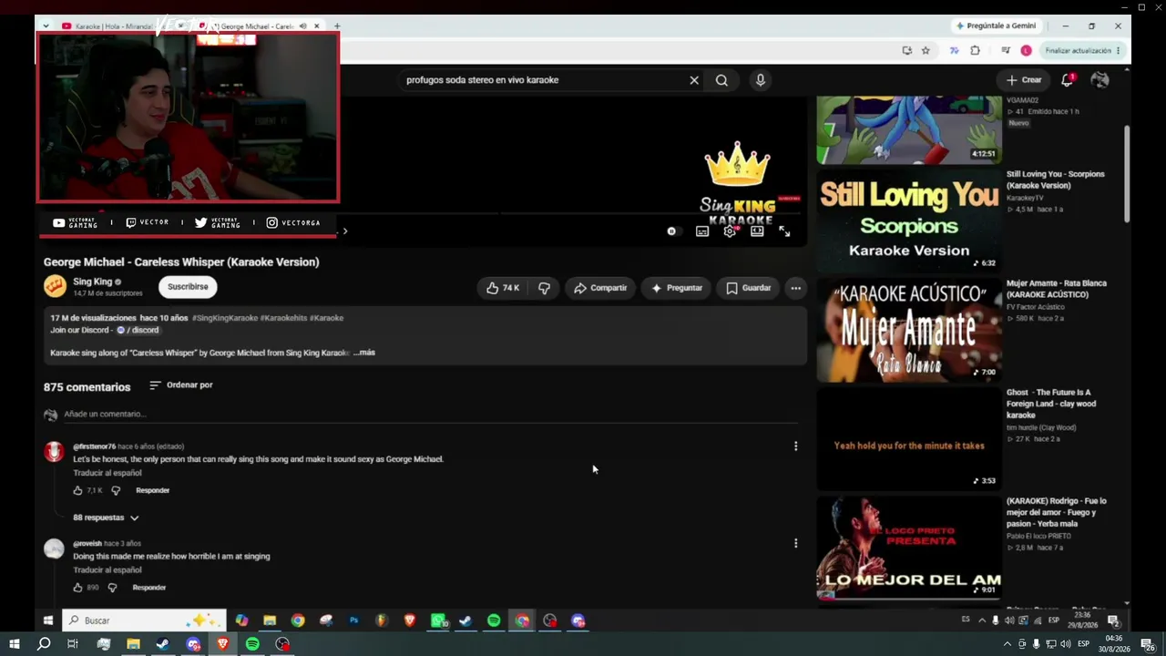The height and width of the screenshot is (656, 1166).
Task: Click the Buscar taskbar search box
Action: tap(144, 620)
